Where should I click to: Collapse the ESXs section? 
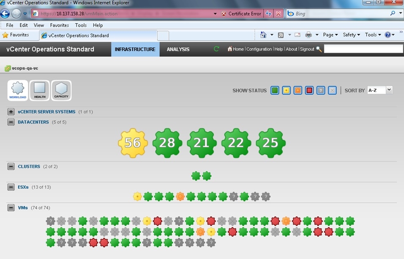tap(11, 187)
